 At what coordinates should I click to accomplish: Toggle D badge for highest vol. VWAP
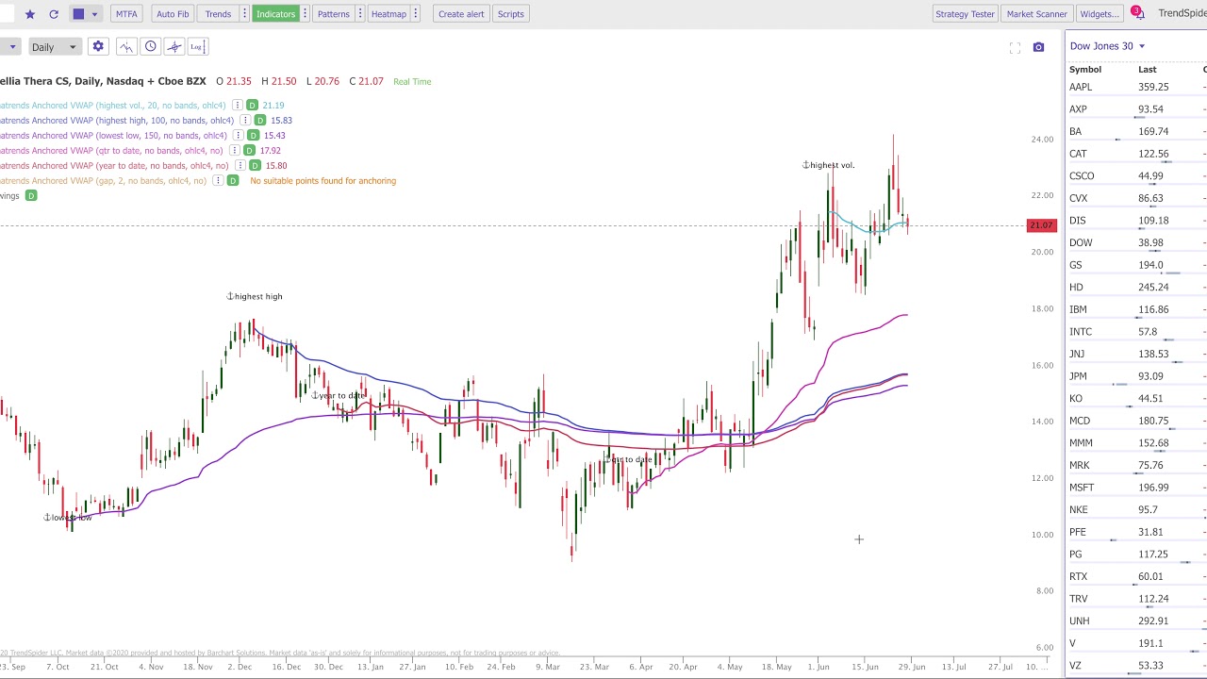[252, 106]
